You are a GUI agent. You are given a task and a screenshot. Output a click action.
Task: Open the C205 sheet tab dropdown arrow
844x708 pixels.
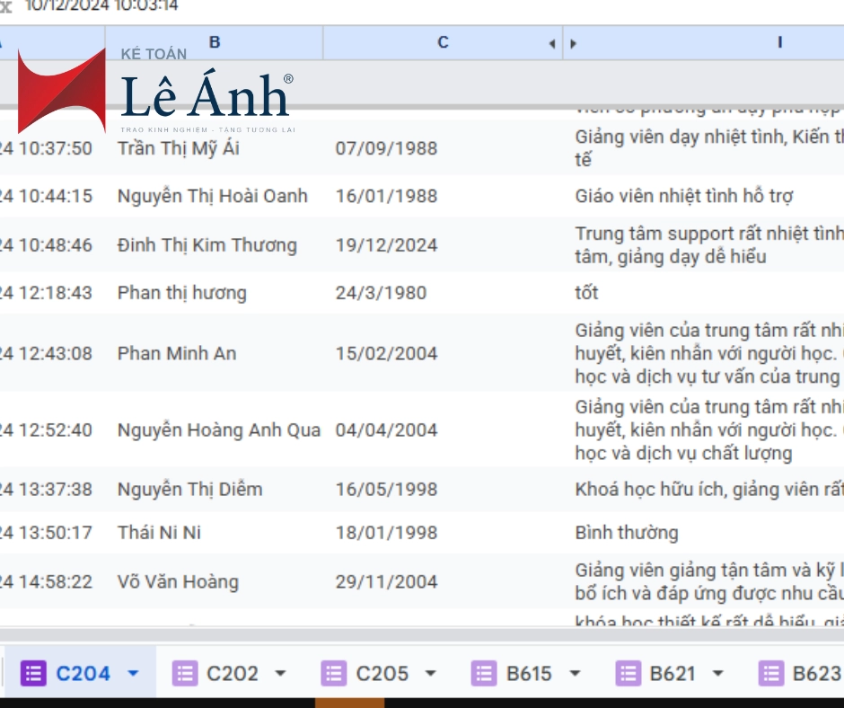tap(430, 673)
